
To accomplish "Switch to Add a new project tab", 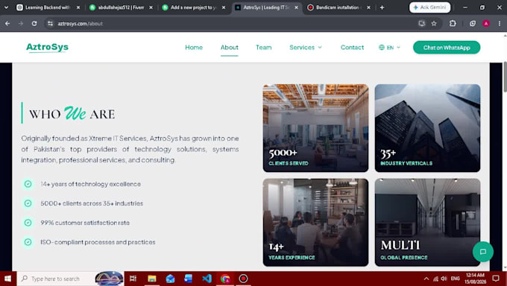I will [194, 7].
